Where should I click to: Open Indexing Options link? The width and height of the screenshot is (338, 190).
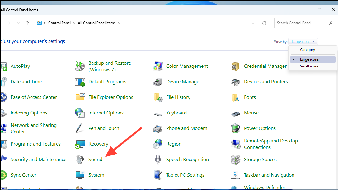pos(29,113)
